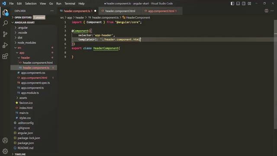Open the Manage gear icon

pos(5,151)
